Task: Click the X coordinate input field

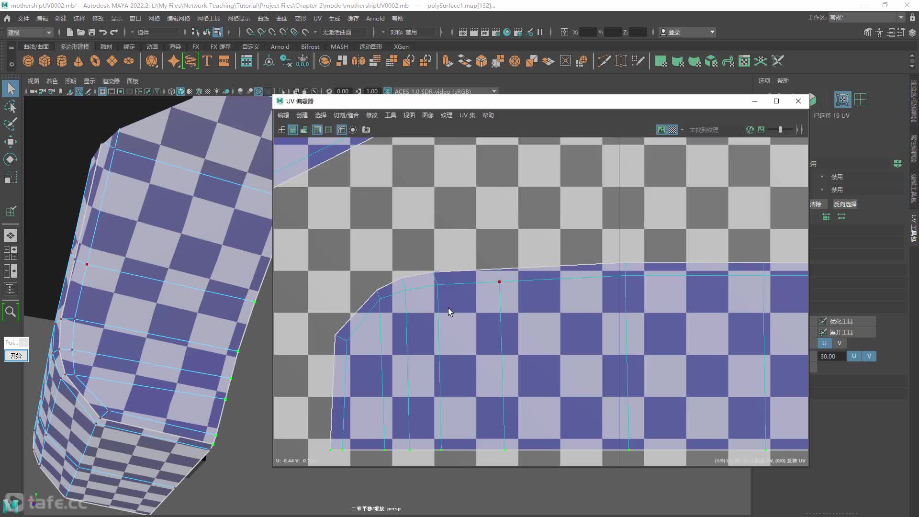Action: pyautogui.click(x=588, y=32)
